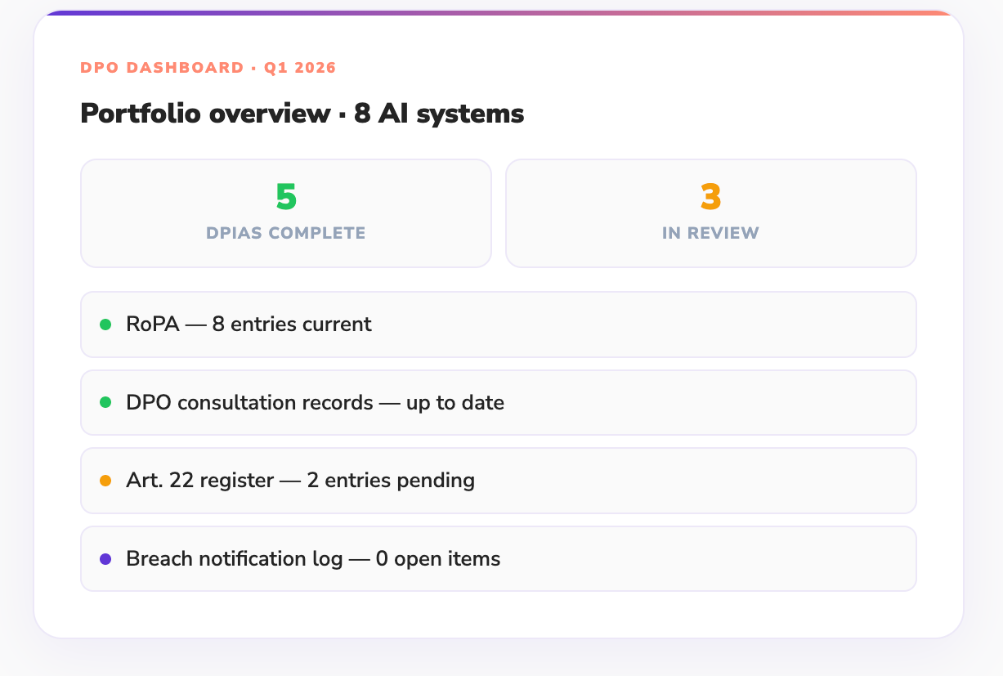Click "8 AI systems" in the heading
The height and width of the screenshot is (676, 1003).
tap(439, 113)
